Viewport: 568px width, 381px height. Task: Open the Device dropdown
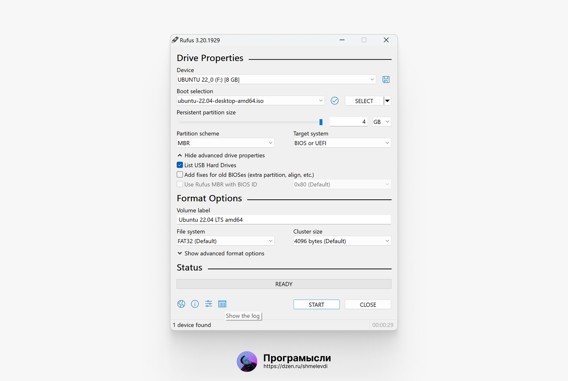276,80
